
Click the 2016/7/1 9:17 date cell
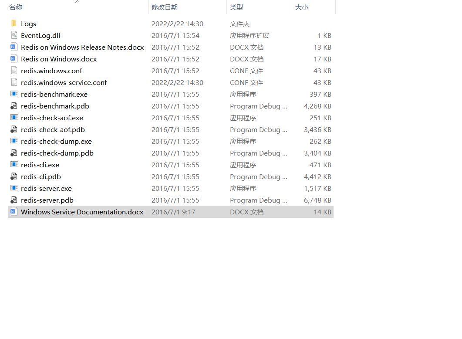[173, 212]
